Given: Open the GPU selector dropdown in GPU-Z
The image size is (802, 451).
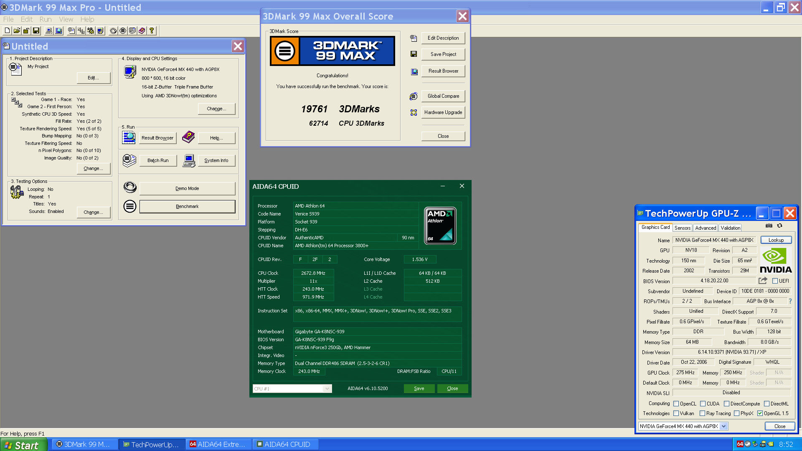Looking at the screenshot, I should click(683, 426).
